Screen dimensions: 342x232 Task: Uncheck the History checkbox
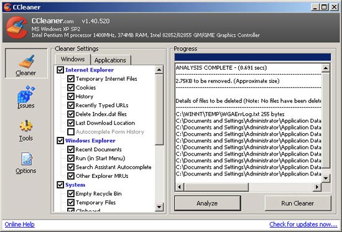(71, 96)
